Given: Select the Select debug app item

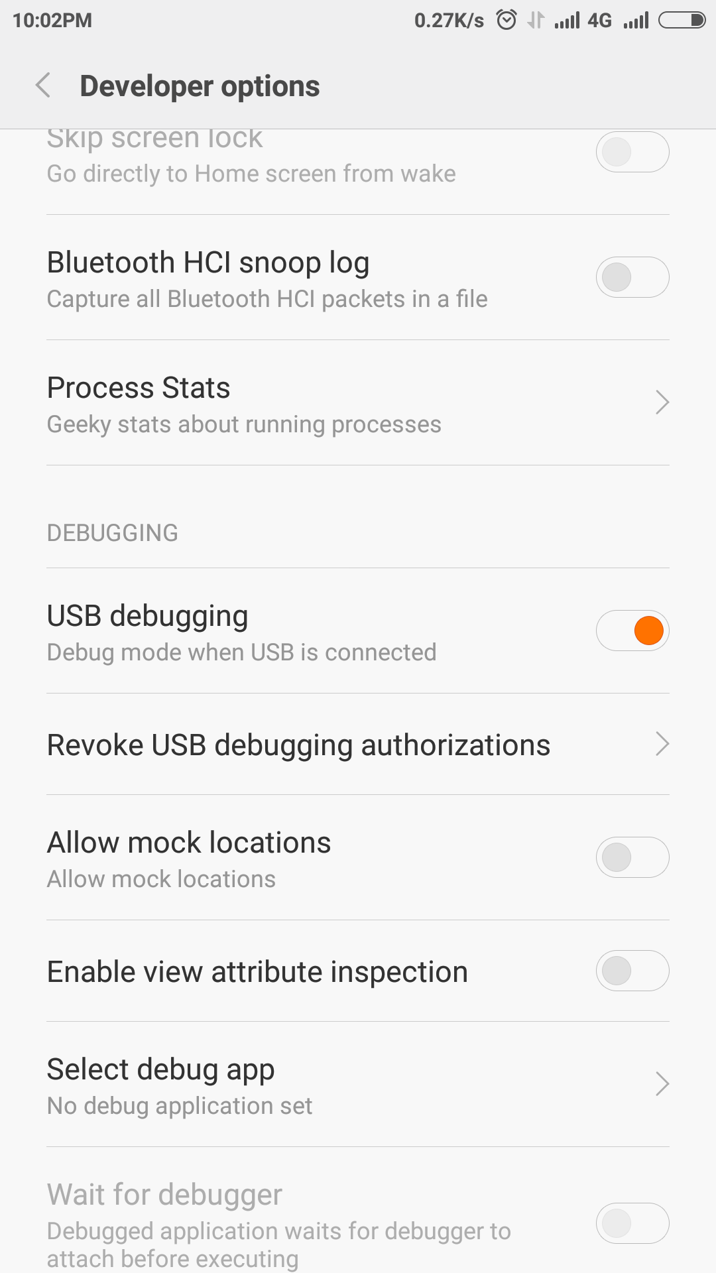Looking at the screenshot, I should pyautogui.click(x=180, y=1085).
